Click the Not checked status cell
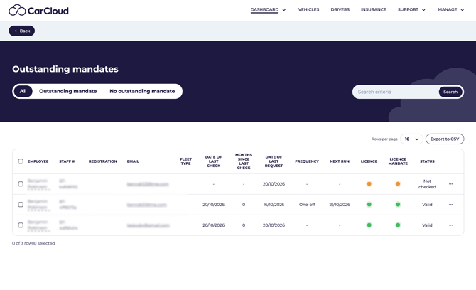Image resolution: width=476 pixels, height=290 pixels. point(427,184)
